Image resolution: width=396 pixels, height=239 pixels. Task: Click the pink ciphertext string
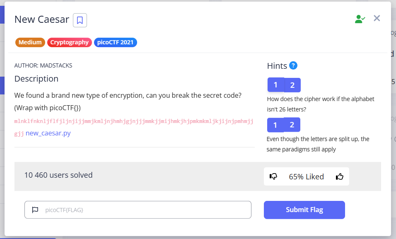click(x=133, y=121)
